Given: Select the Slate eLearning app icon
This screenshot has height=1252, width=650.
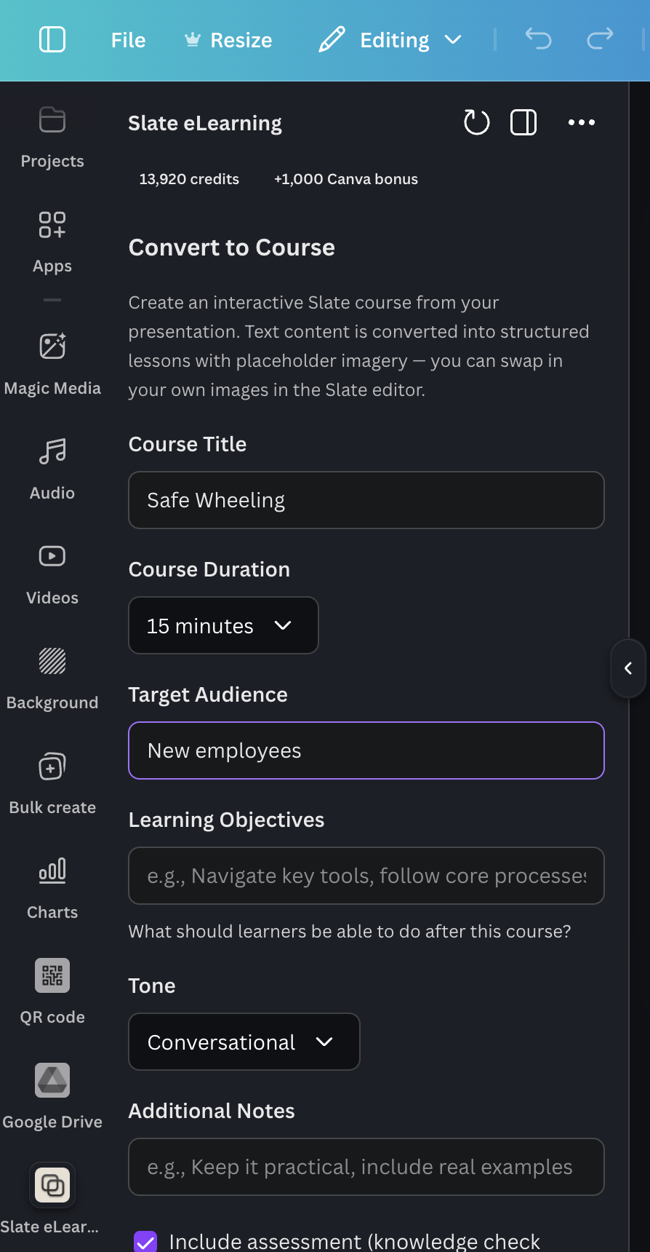Looking at the screenshot, I should pyautogui.click(x=52, y=1185).
